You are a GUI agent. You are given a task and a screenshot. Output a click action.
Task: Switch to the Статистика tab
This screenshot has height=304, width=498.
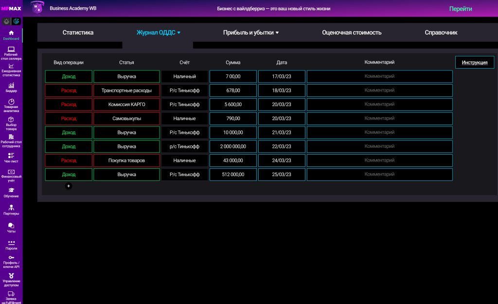click(78, 33)
